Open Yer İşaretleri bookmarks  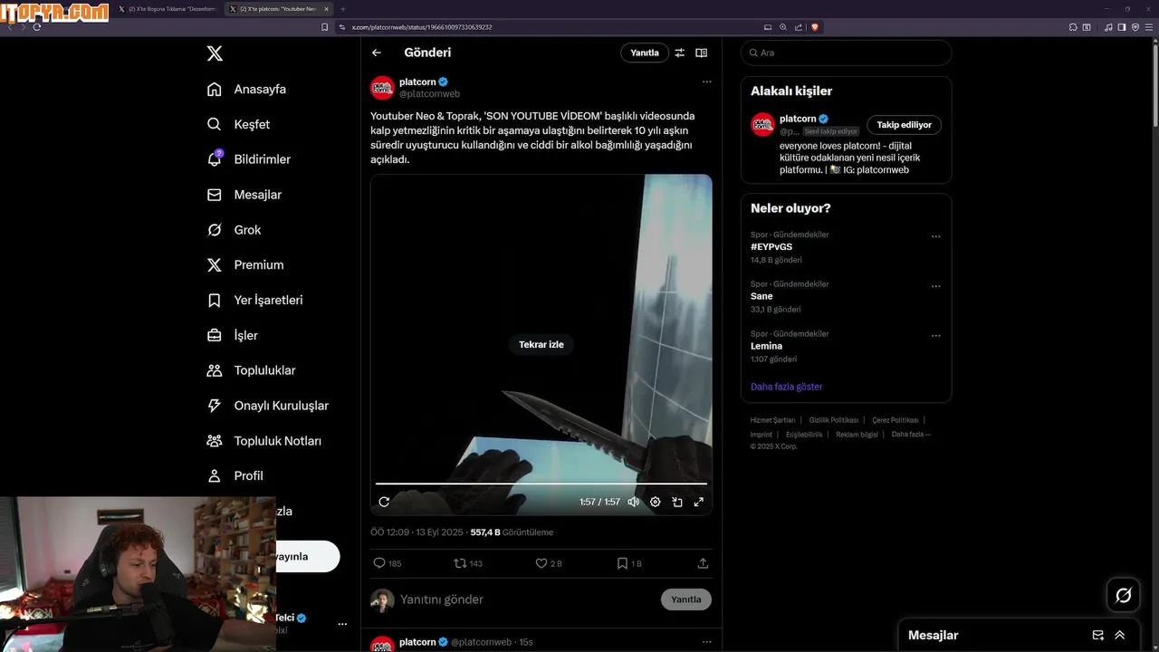pos(254,300)
